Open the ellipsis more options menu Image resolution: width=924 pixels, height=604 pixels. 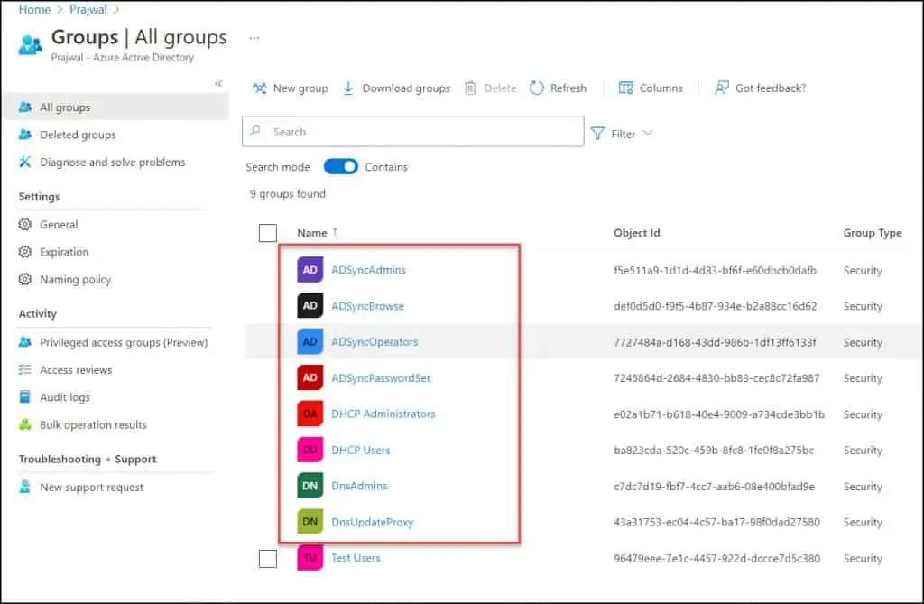tap(254, 38)
